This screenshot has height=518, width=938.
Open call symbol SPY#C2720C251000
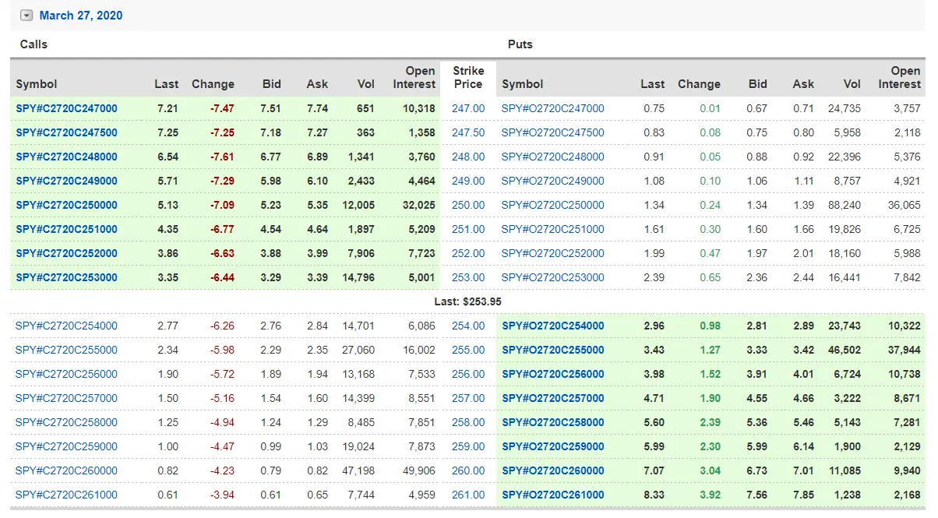(67, 229)
